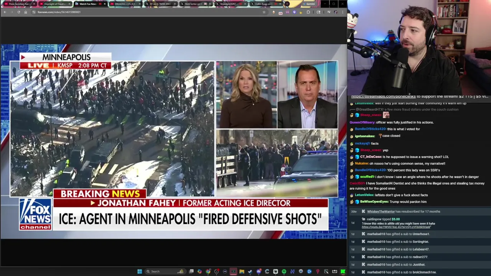Open File Explorer from the taskbar
This screenshot has width=491, height=276.
(242, 271)
